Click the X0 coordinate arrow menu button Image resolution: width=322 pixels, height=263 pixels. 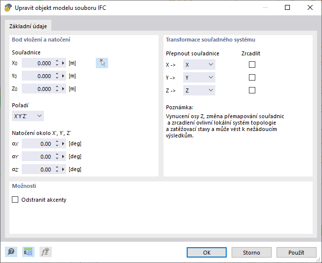pyautogui.click(x=63, y=63)
